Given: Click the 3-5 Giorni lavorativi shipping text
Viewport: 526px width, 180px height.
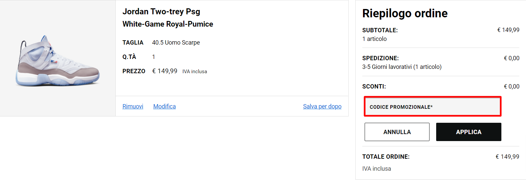Looking at the screenshot, I should 402,67.
